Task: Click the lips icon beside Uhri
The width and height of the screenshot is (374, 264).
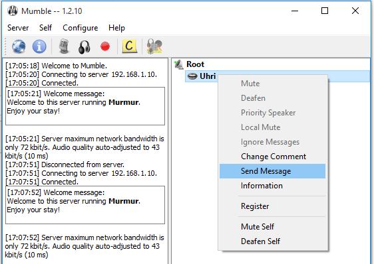Action: tap(192, 76)
